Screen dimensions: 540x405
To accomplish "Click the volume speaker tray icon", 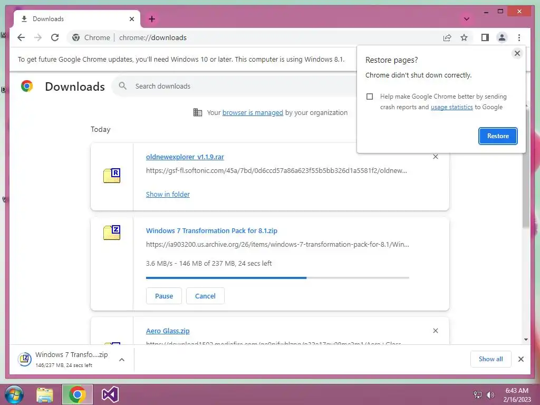I will (490, 394).
